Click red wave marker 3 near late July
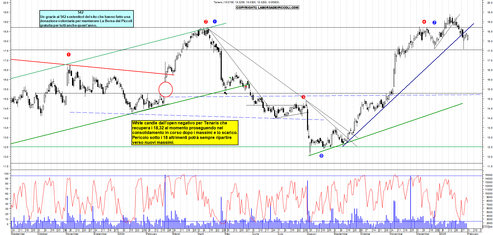 pyautogui.click(x=303, y=97)
